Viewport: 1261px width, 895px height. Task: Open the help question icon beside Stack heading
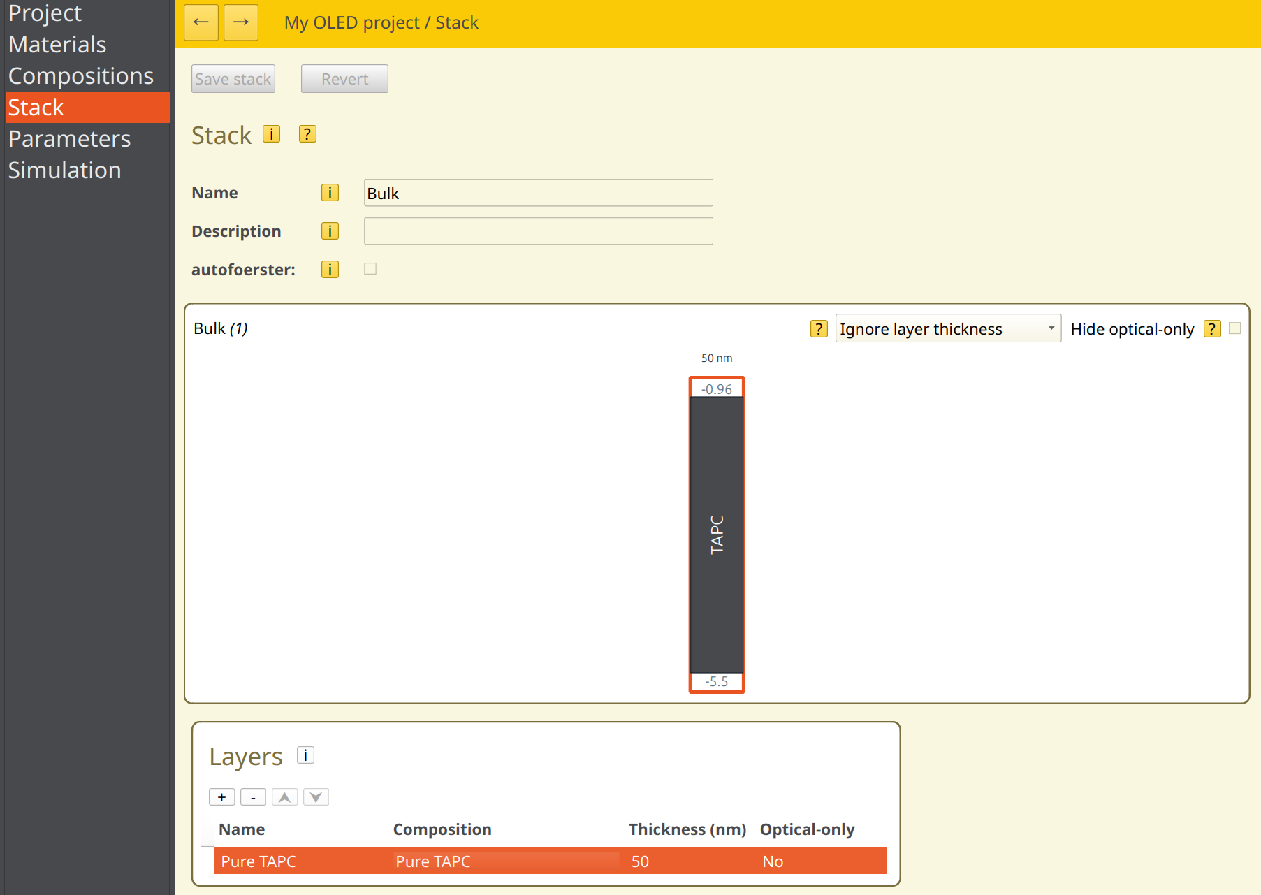(307, 134)
